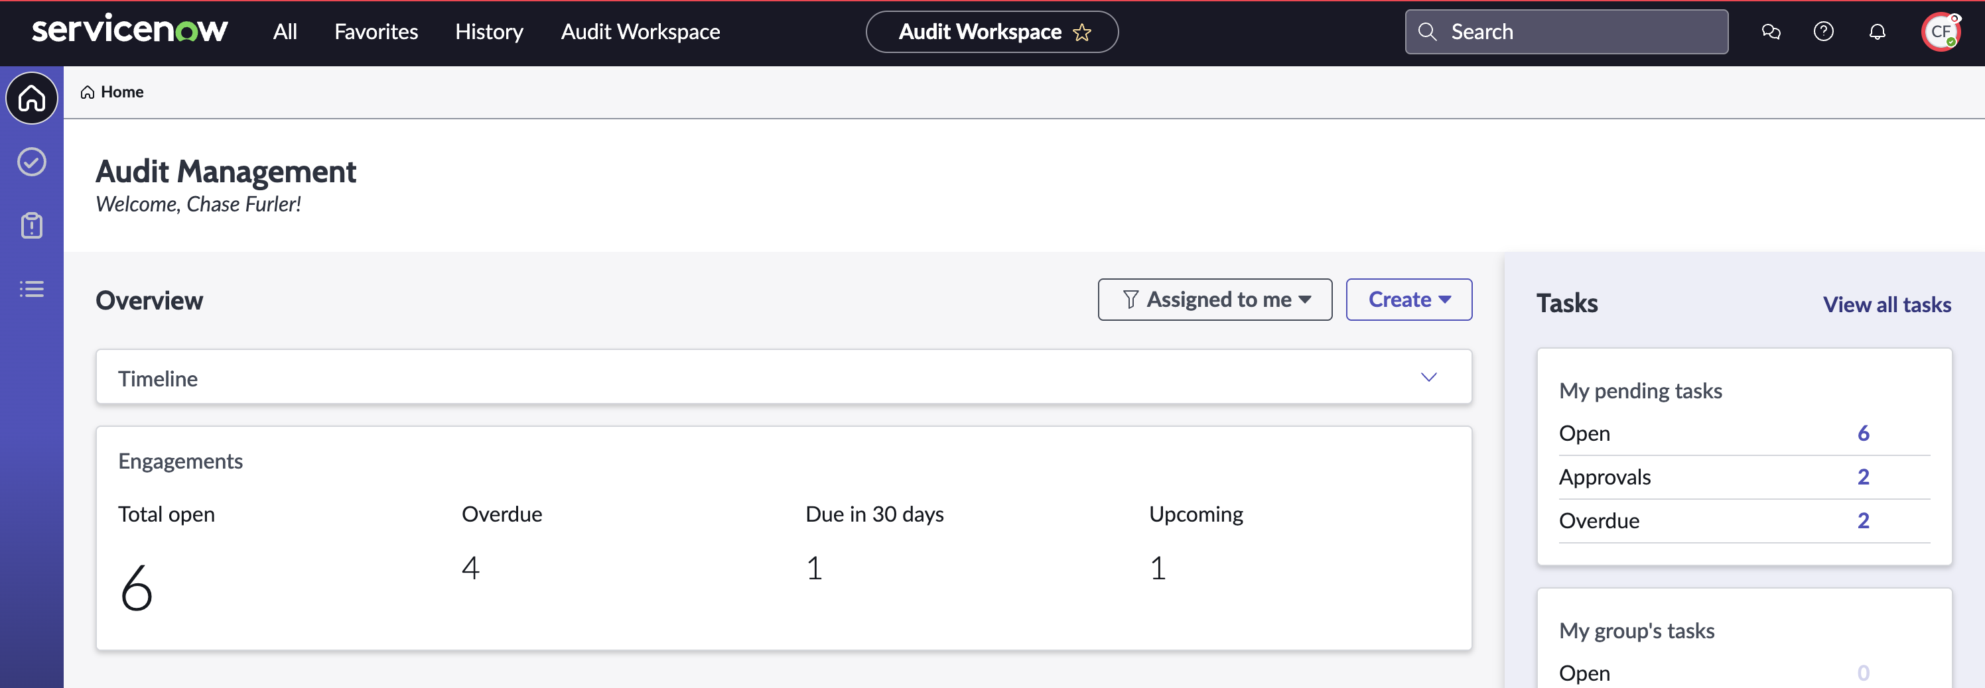Viewport: 1985px width, 688px height.
Task: Click the Upcoming engagements value
Action: click(x=1158, y=568)
